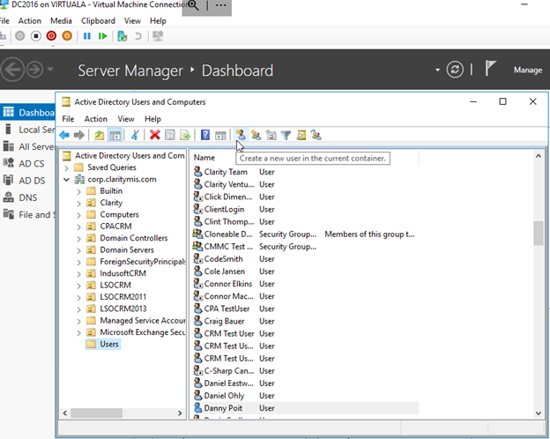Viewport: 550px width, 439px height.
Task: Go forward in Active Directory console
Action: 79,135
